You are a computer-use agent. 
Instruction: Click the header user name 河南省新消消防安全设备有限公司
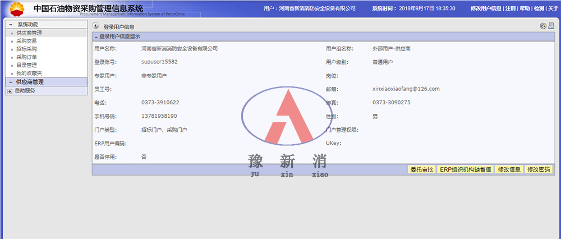(317, 8)
